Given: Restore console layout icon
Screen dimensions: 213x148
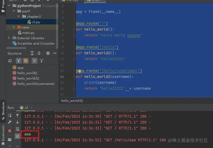Looking at the screenshot, I should (x=10, y=140).
